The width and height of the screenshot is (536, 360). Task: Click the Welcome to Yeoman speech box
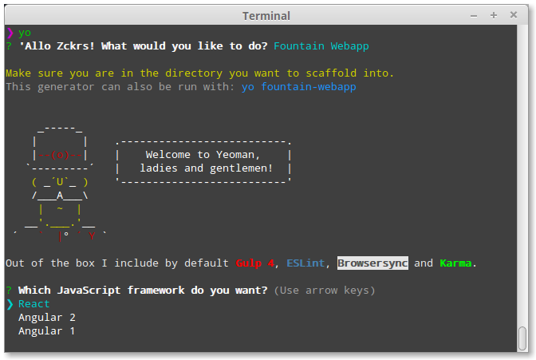[x=203, y=161]
